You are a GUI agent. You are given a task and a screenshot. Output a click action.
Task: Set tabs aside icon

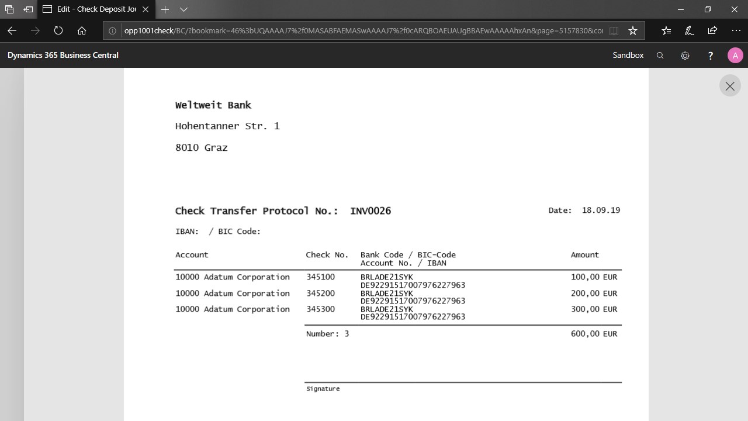click(x=28, y=9)
